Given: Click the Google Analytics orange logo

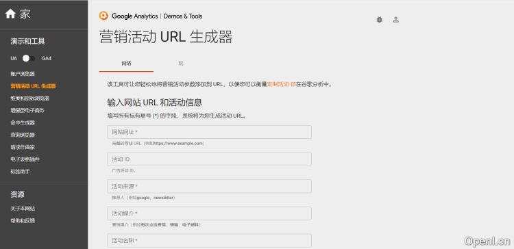Looking at the screenshot, I should [x=103, y=16].
